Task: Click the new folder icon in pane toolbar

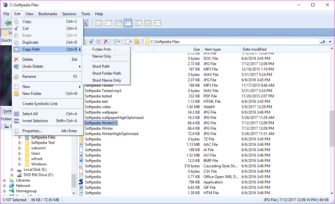Action: (137, 41)
